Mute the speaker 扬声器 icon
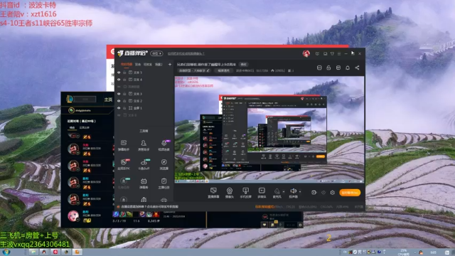The width and height of the screenshot is (455, 256). tap(293, 191)
